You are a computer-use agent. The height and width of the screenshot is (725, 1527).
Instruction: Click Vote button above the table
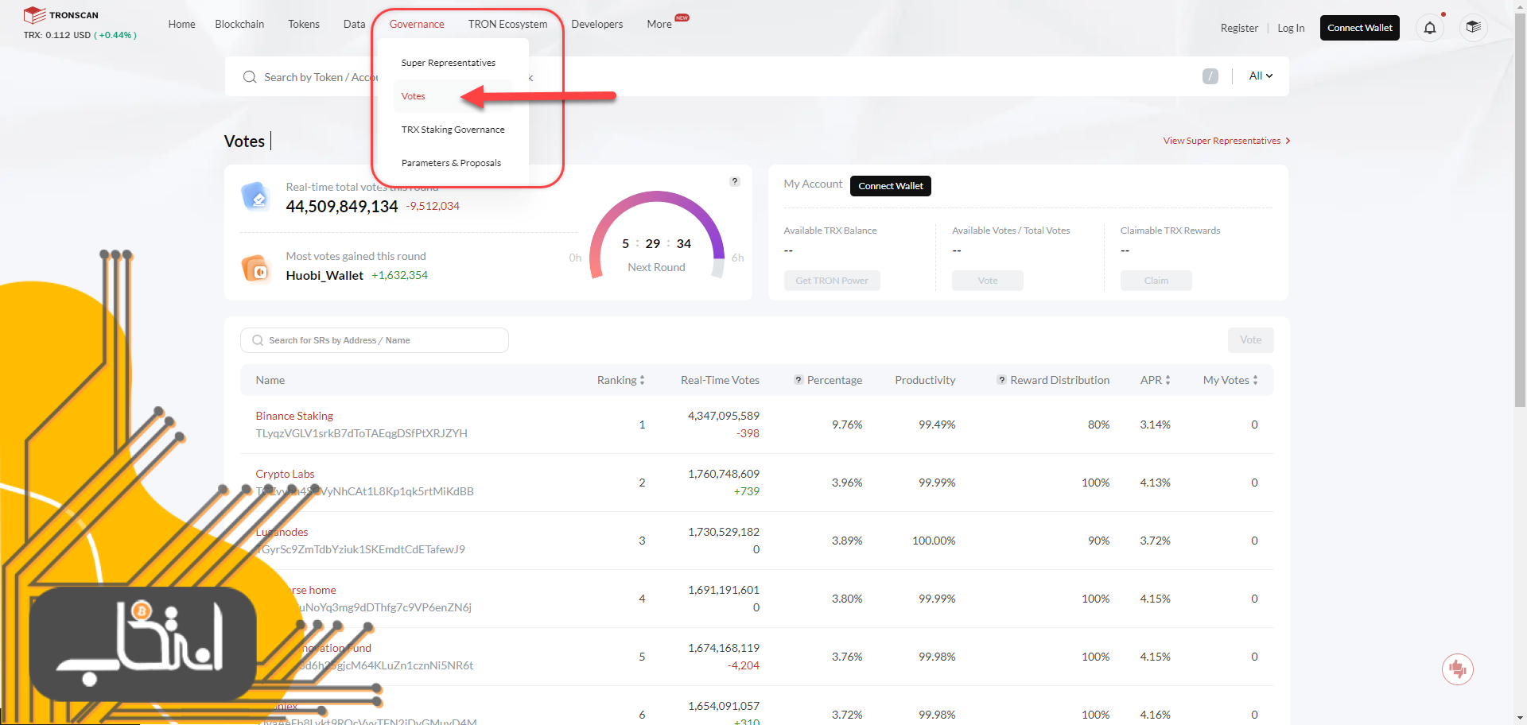coord(1250,340)
